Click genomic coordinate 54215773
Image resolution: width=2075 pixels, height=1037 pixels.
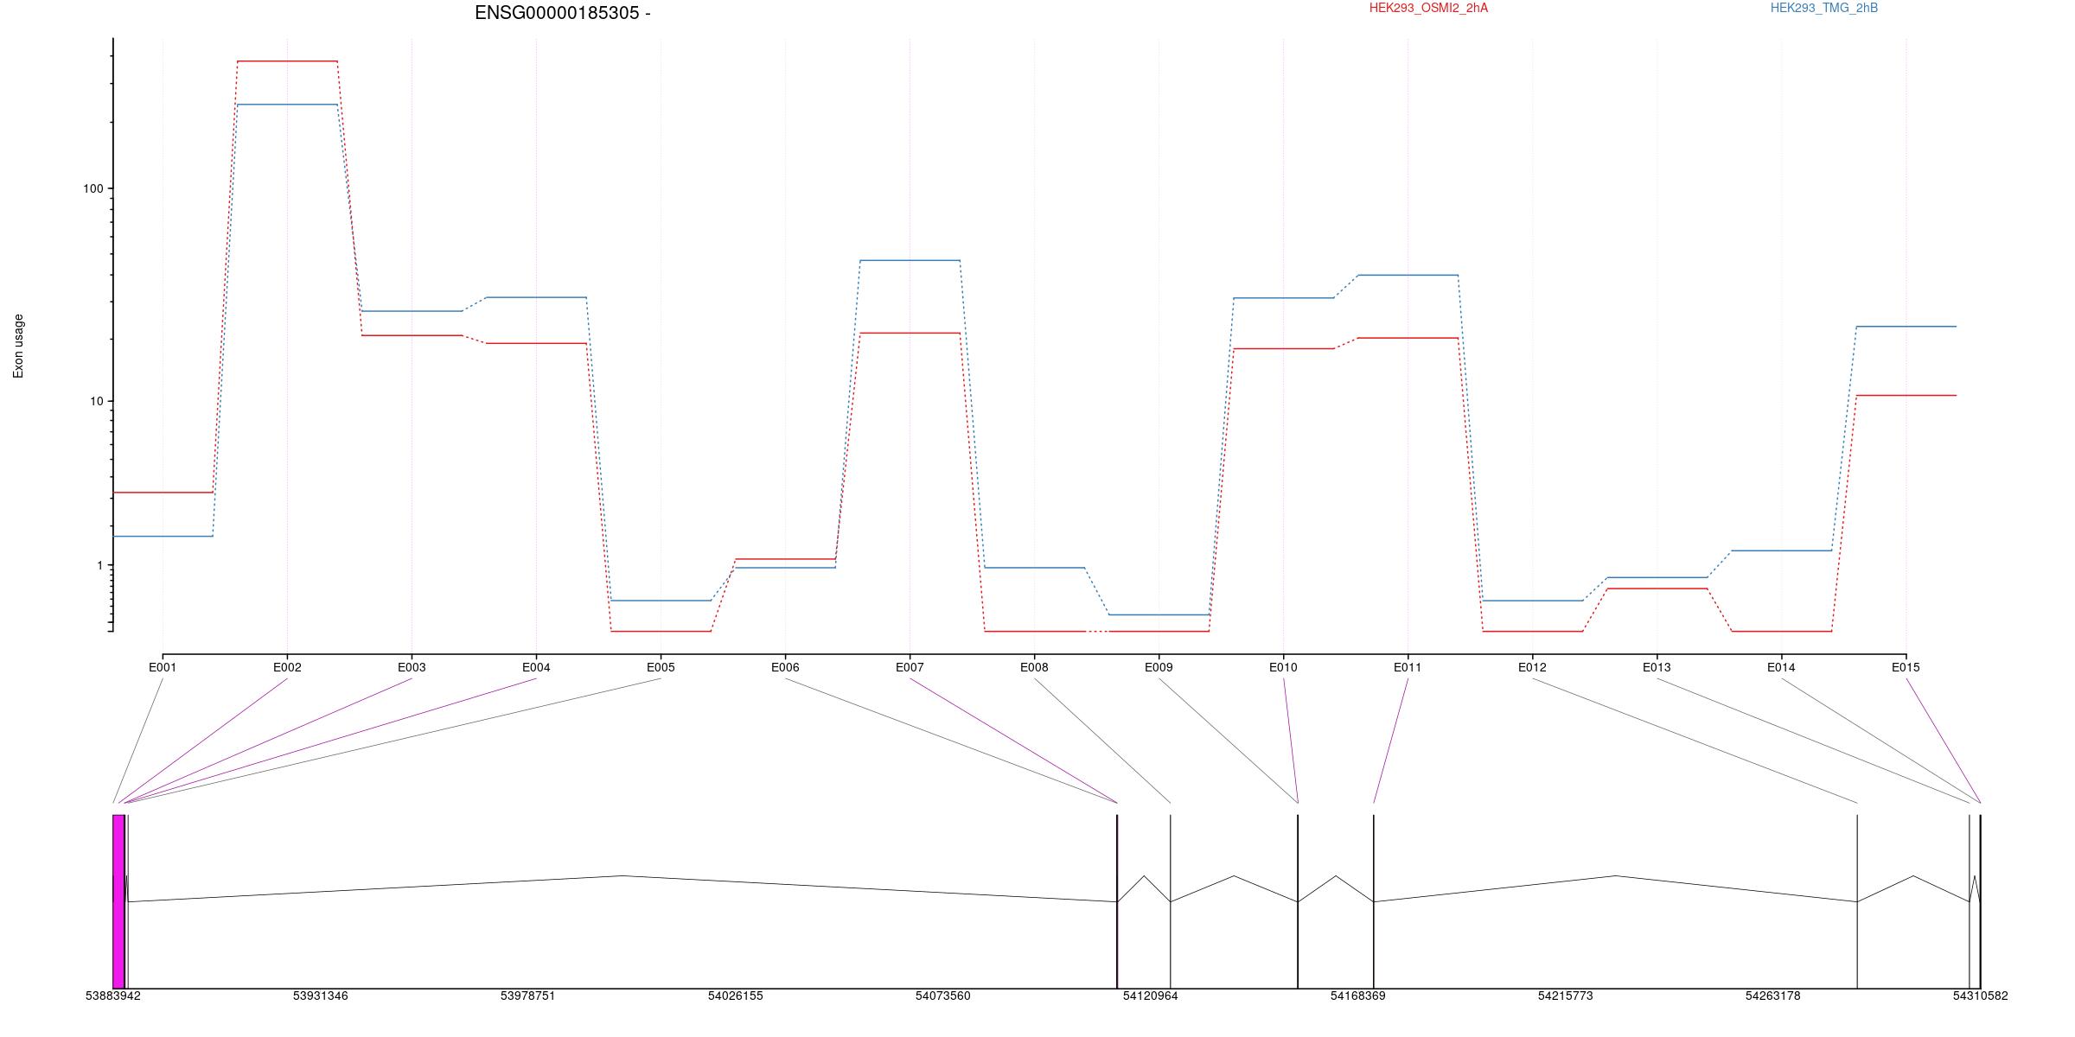point(1566,996)
